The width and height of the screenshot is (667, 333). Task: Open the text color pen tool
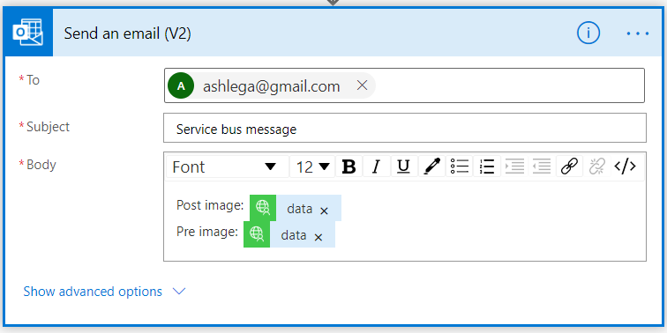point(431,166)
